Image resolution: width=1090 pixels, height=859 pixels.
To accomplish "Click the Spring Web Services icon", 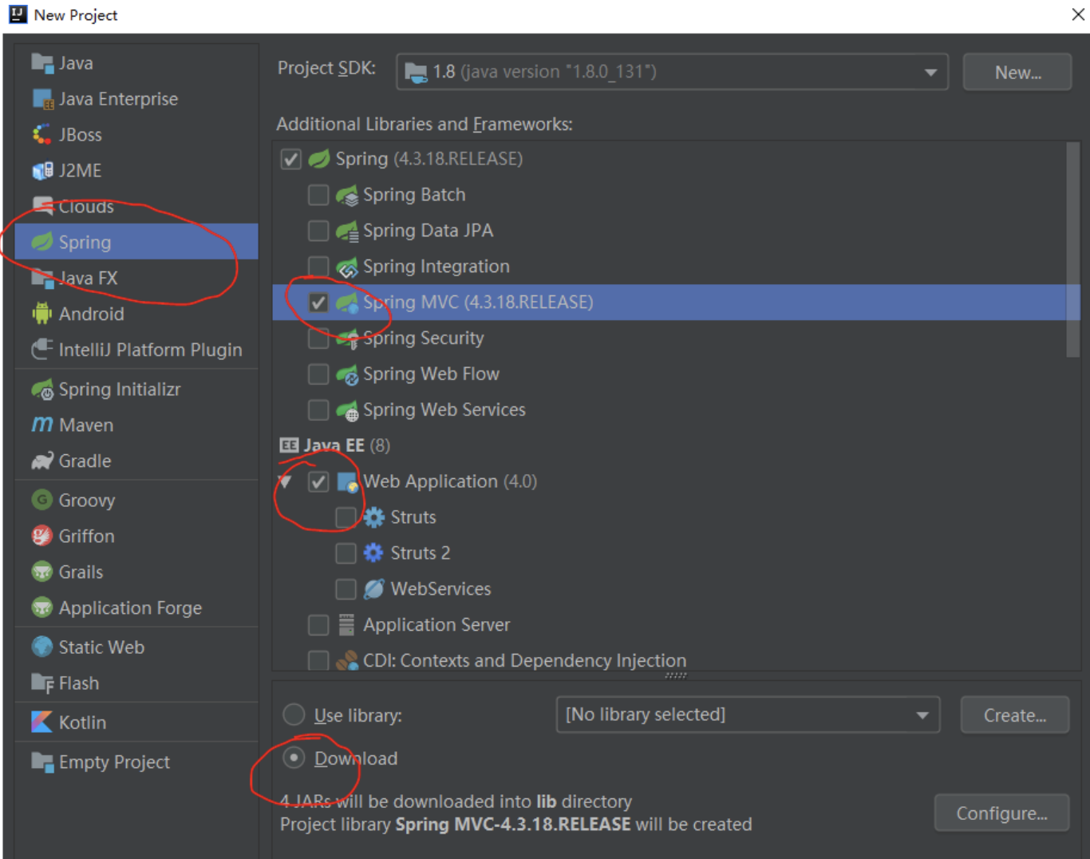I will coord(347,410).
